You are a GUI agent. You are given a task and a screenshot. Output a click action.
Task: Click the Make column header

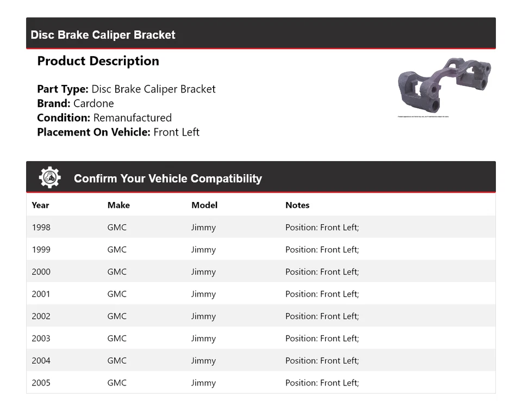click(x=119, y=205)
